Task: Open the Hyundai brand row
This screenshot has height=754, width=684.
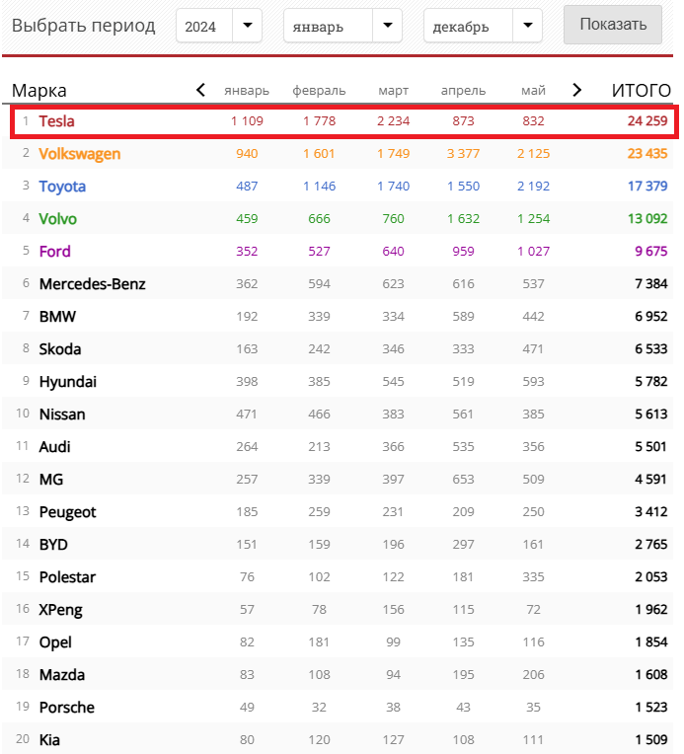Action: 338,382
